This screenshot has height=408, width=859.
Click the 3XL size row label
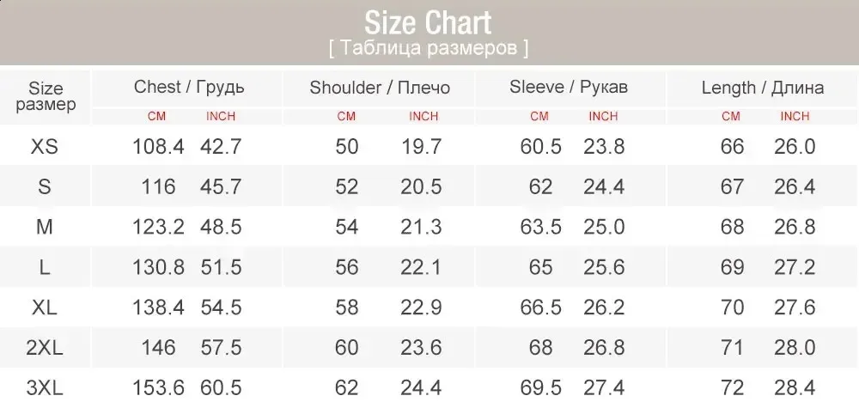pyautogui.click(x=45, y=388)
